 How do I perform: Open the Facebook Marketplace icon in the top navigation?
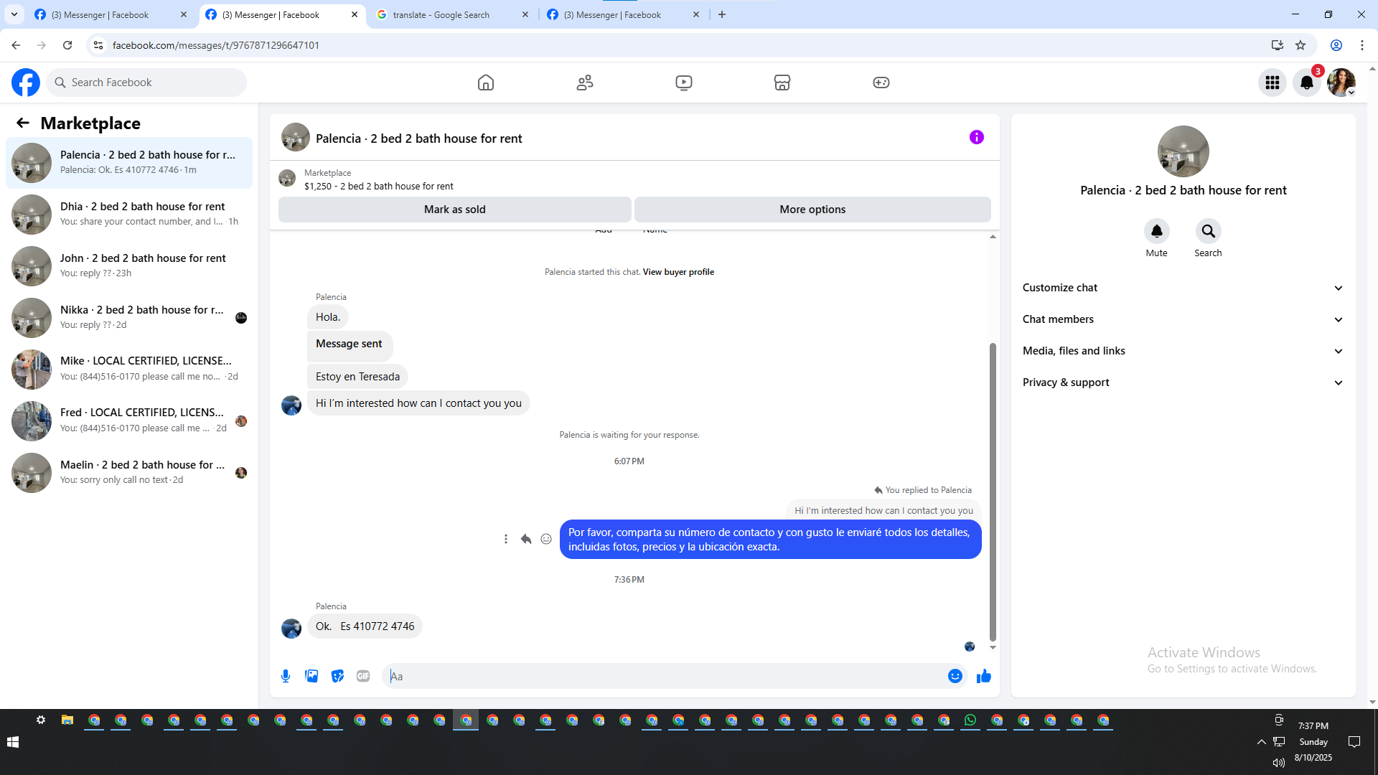pyautogui.click(x=782, y=83)
